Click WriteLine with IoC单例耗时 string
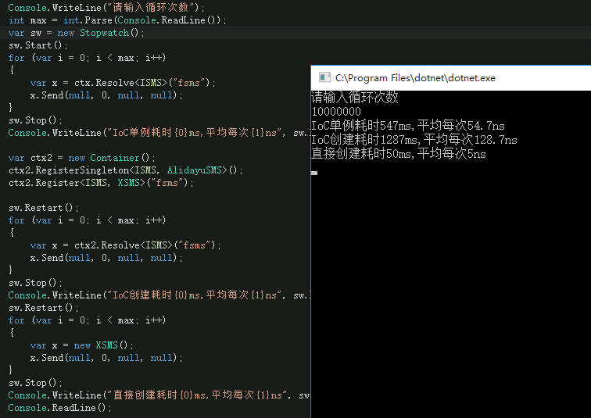 (x=159, y=133)
